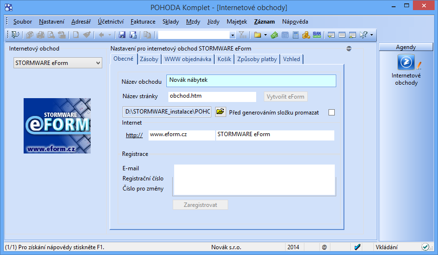Open the Adresář menu

tap(81, 22)
